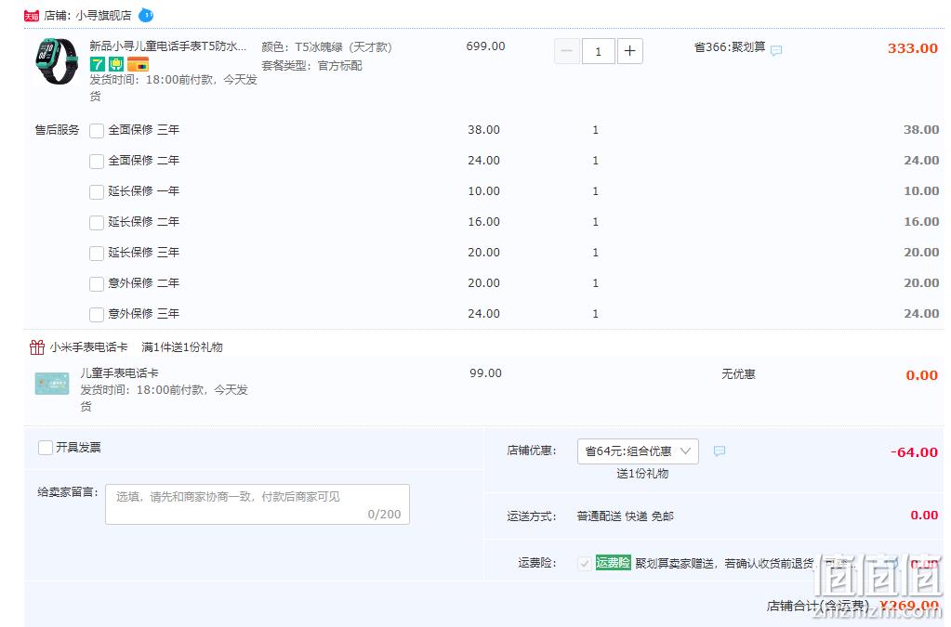
Task: Click the Tmall logo icon beside the store name
Action: point(32,16)
